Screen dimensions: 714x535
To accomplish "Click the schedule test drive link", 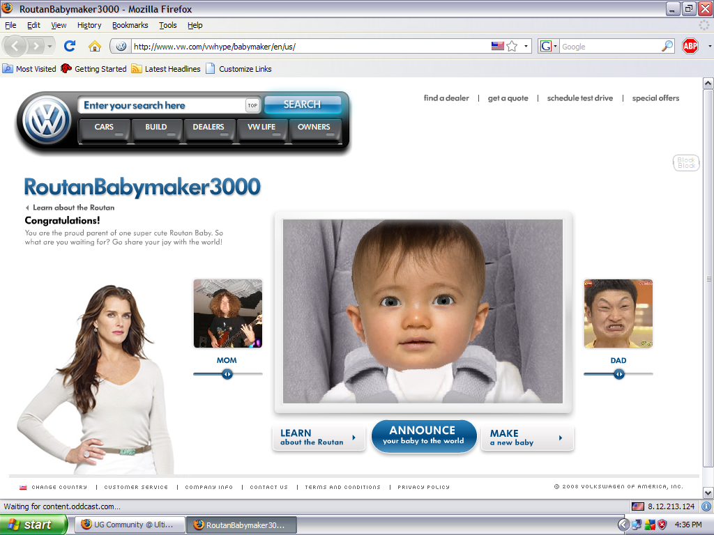I will click(580, 98).
